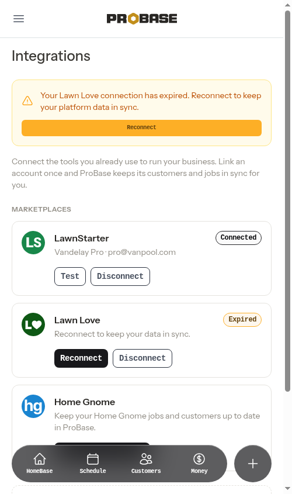Click the expired connection warning message
Image resolution: width=292 pixels, height=494 pixels.
[151, 101]
